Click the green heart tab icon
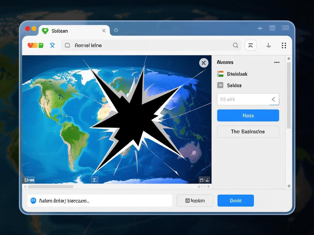Image resolution: width=314 pixels, height=235 pixels. click(45, 31)
